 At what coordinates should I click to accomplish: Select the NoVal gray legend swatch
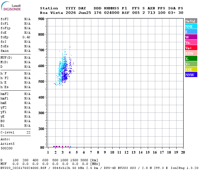point(191,21)
